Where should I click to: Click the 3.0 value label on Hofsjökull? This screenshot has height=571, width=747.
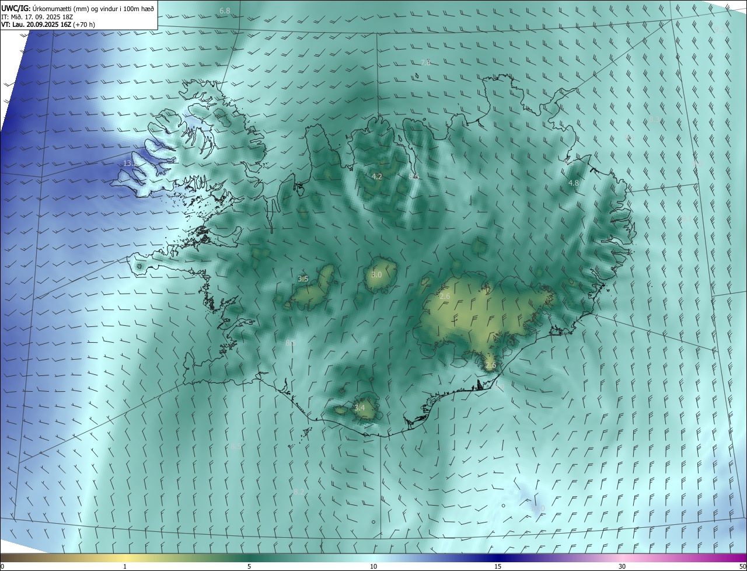tap(376, 274)
